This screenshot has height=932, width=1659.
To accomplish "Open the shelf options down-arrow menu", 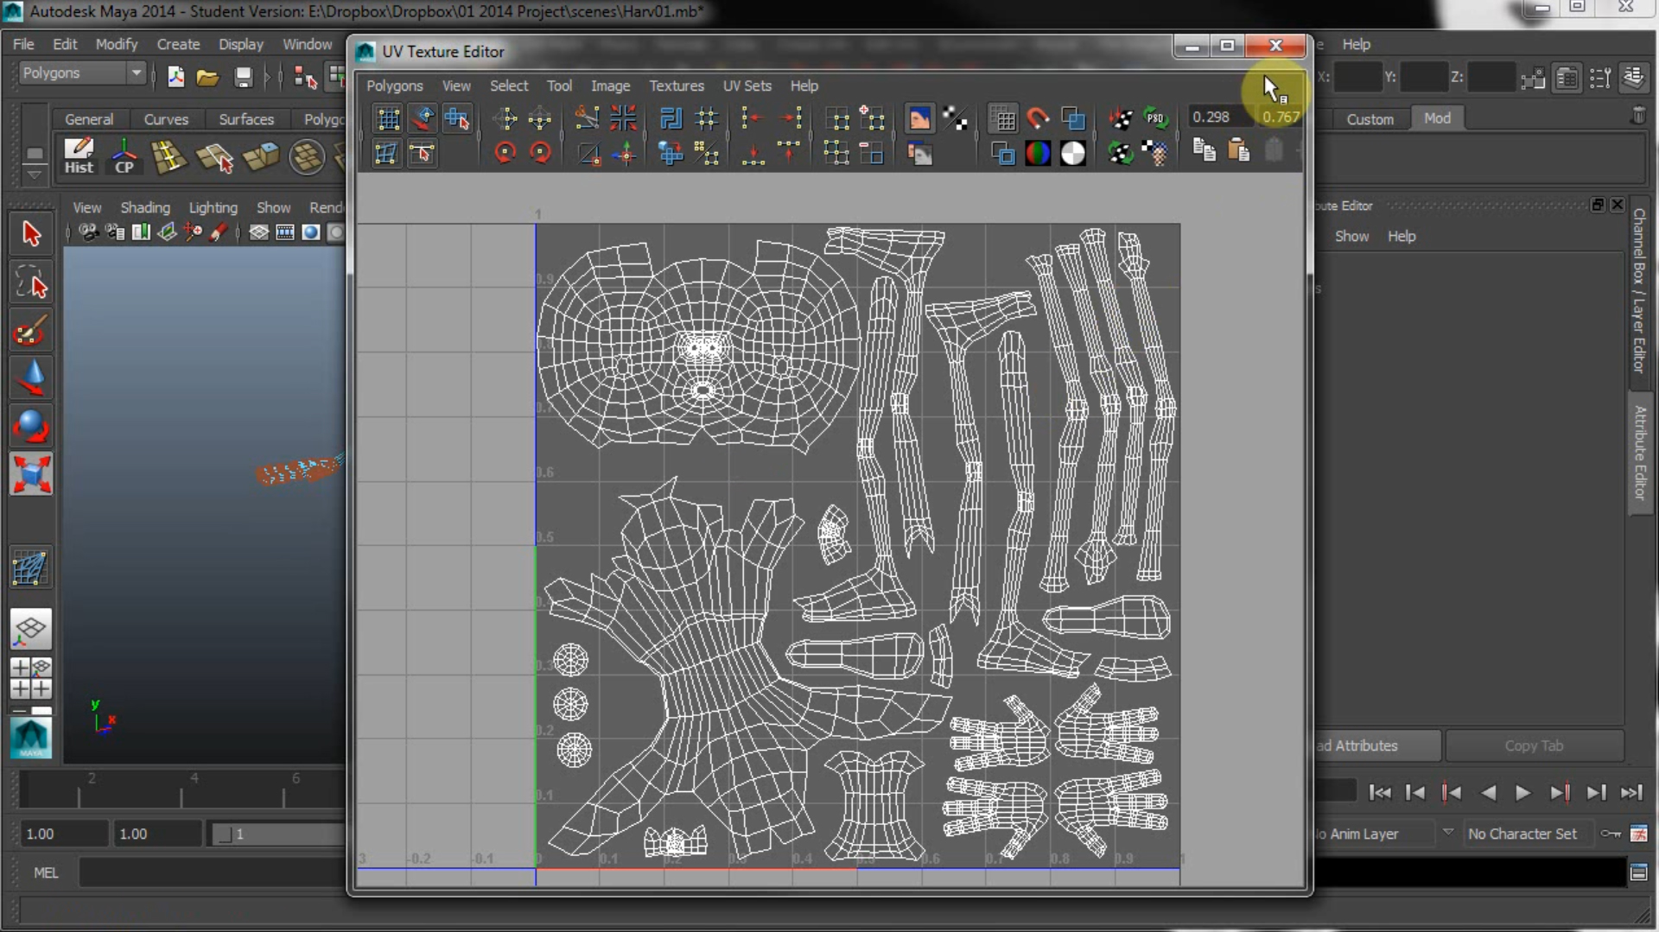I will 35,174.
